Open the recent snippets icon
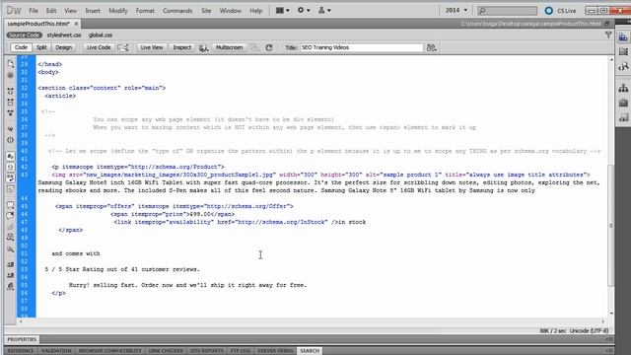Viewport: 631px width, 355px height. (x=11, y=238)
